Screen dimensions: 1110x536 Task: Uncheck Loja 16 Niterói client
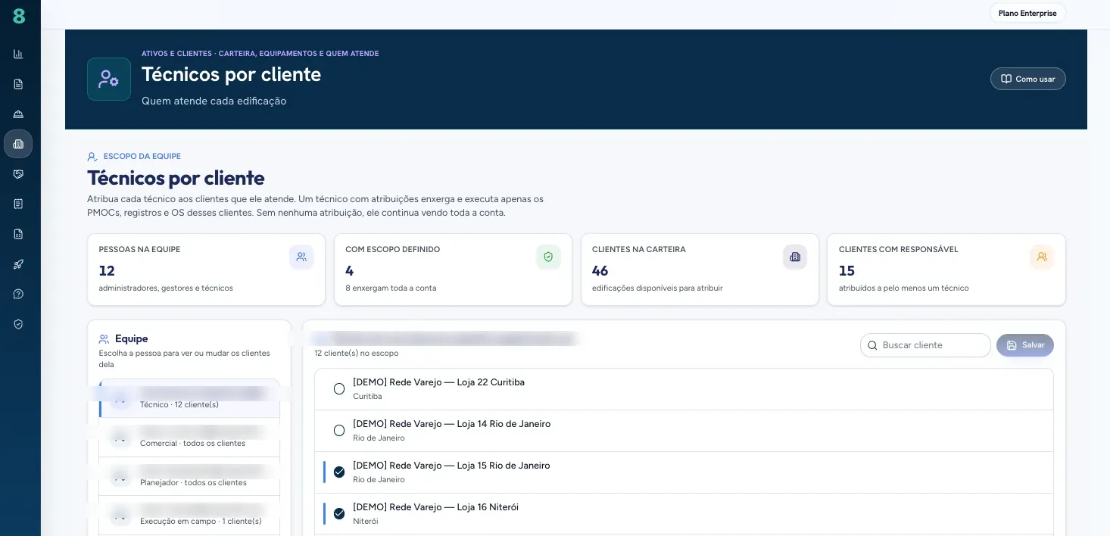pos(339,514)
